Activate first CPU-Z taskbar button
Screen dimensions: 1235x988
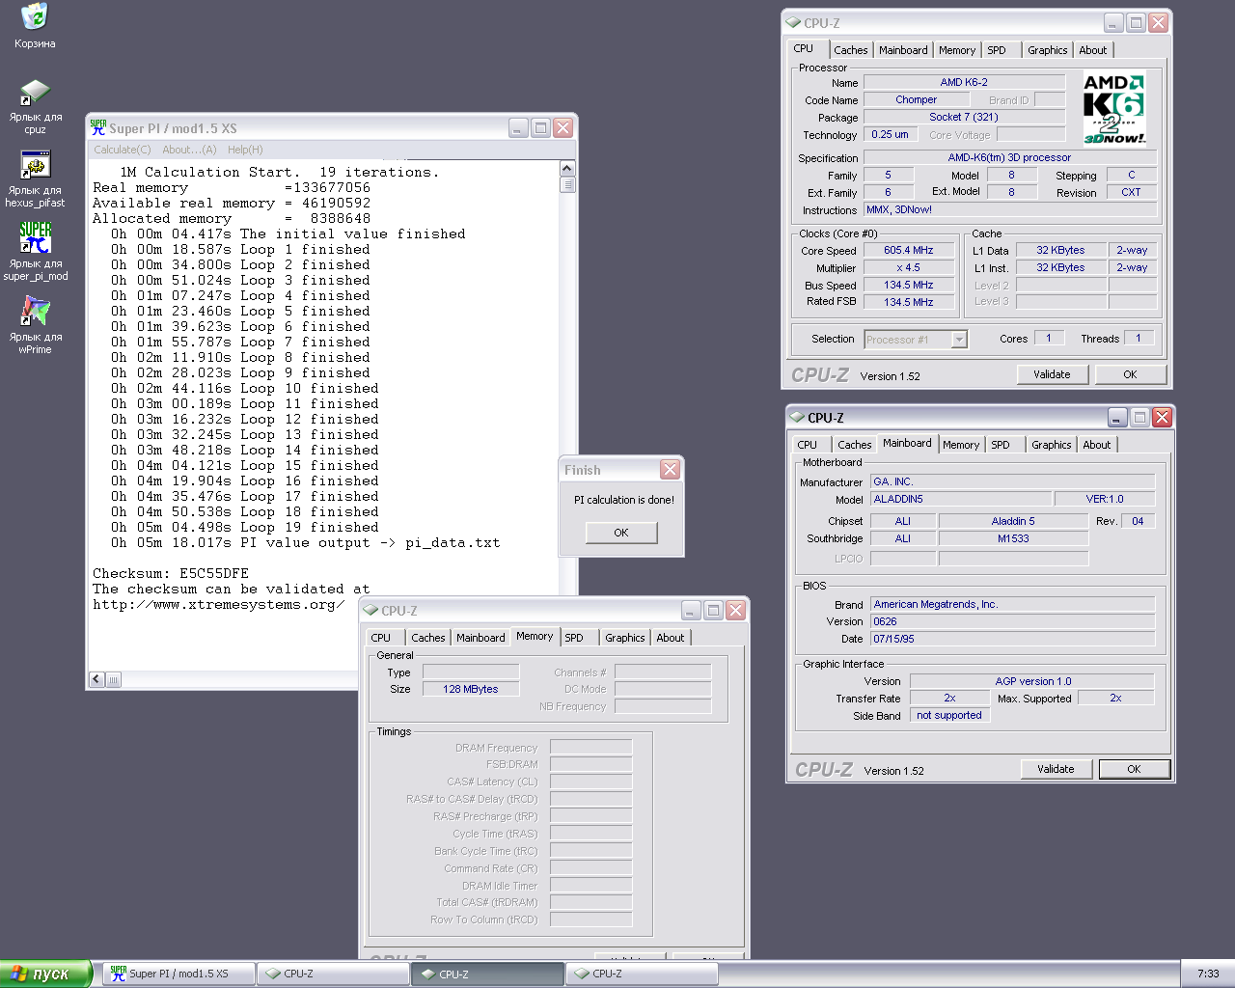coord(333,974)
